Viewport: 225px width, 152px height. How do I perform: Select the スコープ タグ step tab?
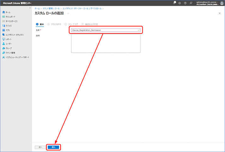coord(71,24)
